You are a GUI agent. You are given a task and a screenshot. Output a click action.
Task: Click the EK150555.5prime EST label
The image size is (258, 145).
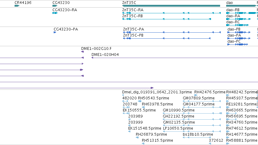click(139, 110)
